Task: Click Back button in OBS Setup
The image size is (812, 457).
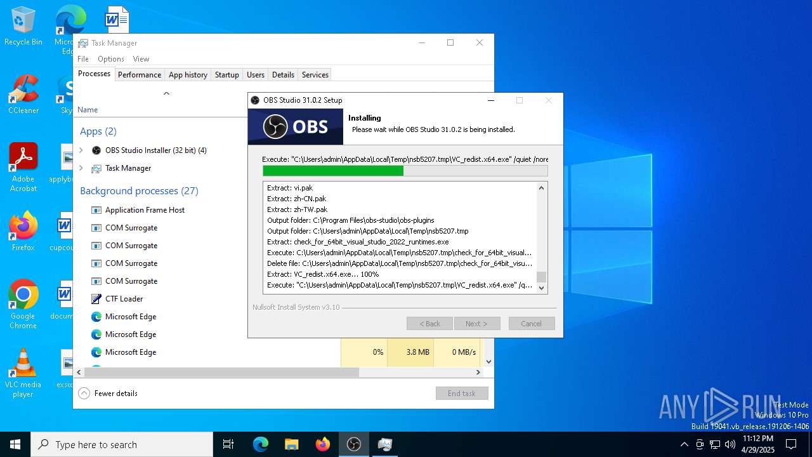Action: point(429,324)
